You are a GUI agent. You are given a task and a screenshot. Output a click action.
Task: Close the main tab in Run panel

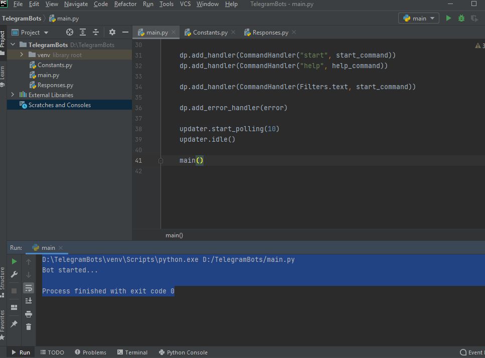click(x=61, y=248)
